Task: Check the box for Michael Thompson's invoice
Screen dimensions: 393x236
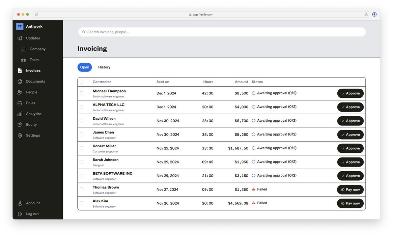Action: click(x=81, y=93)
